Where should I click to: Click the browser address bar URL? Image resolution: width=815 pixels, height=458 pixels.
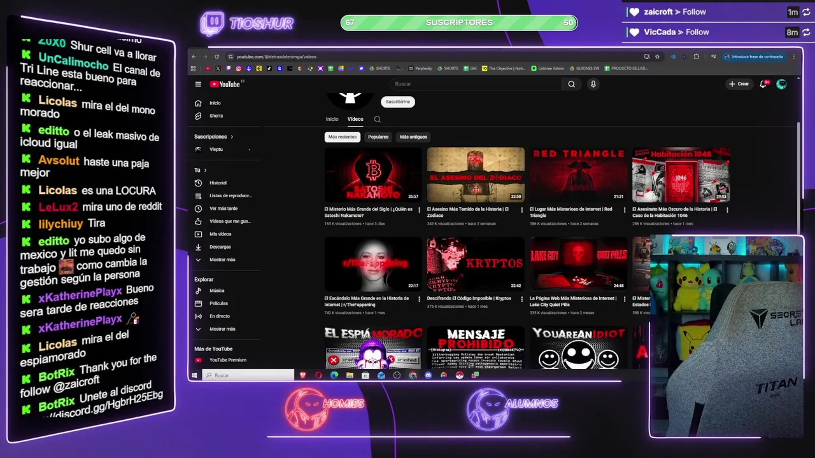(276, 57)
